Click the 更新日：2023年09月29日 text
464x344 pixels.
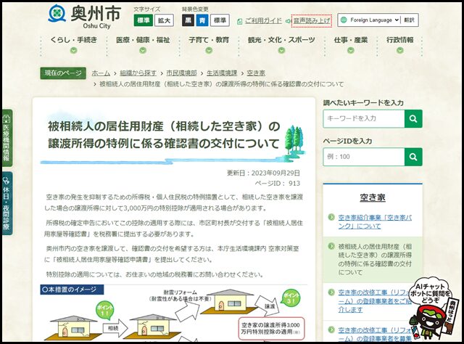[263, 173]
